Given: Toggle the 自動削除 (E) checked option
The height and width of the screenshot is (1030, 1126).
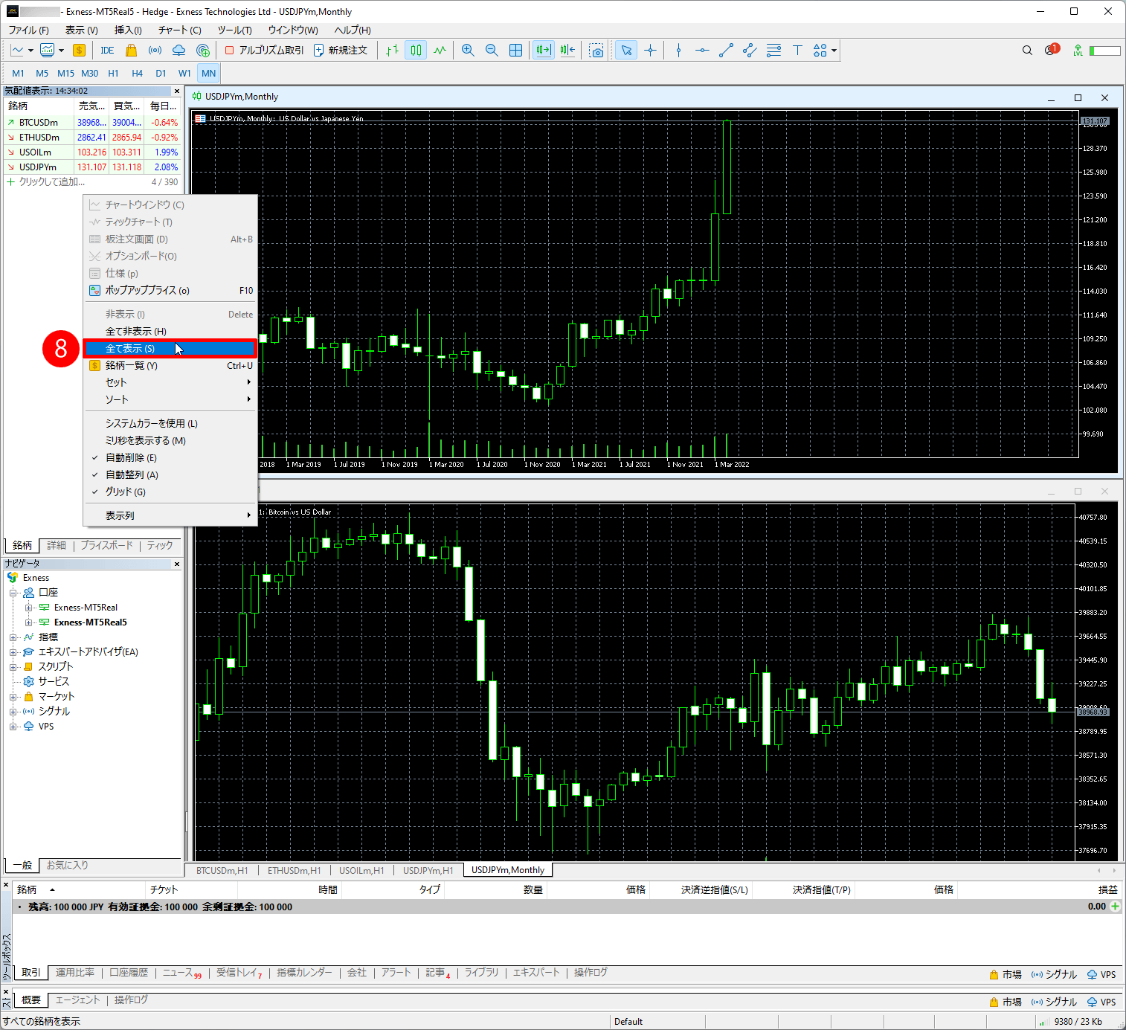Looking at the screenshot, I should pyautogui.click(x=131, y=458).
